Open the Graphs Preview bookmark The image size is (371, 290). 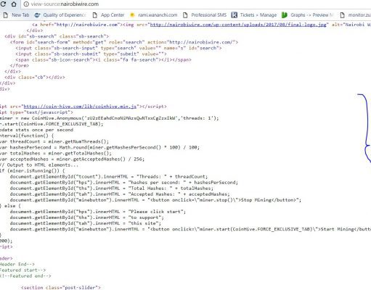coord(308,15)
